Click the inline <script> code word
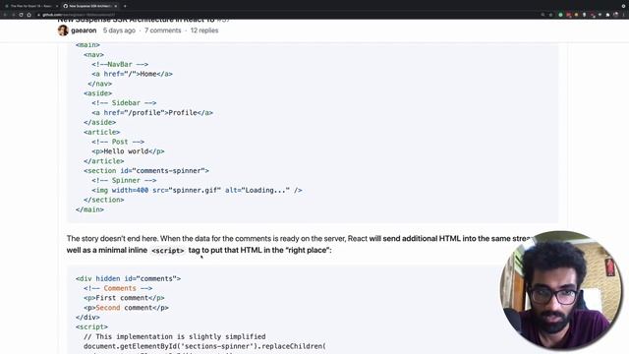629x354 pixels. (168, 251)
